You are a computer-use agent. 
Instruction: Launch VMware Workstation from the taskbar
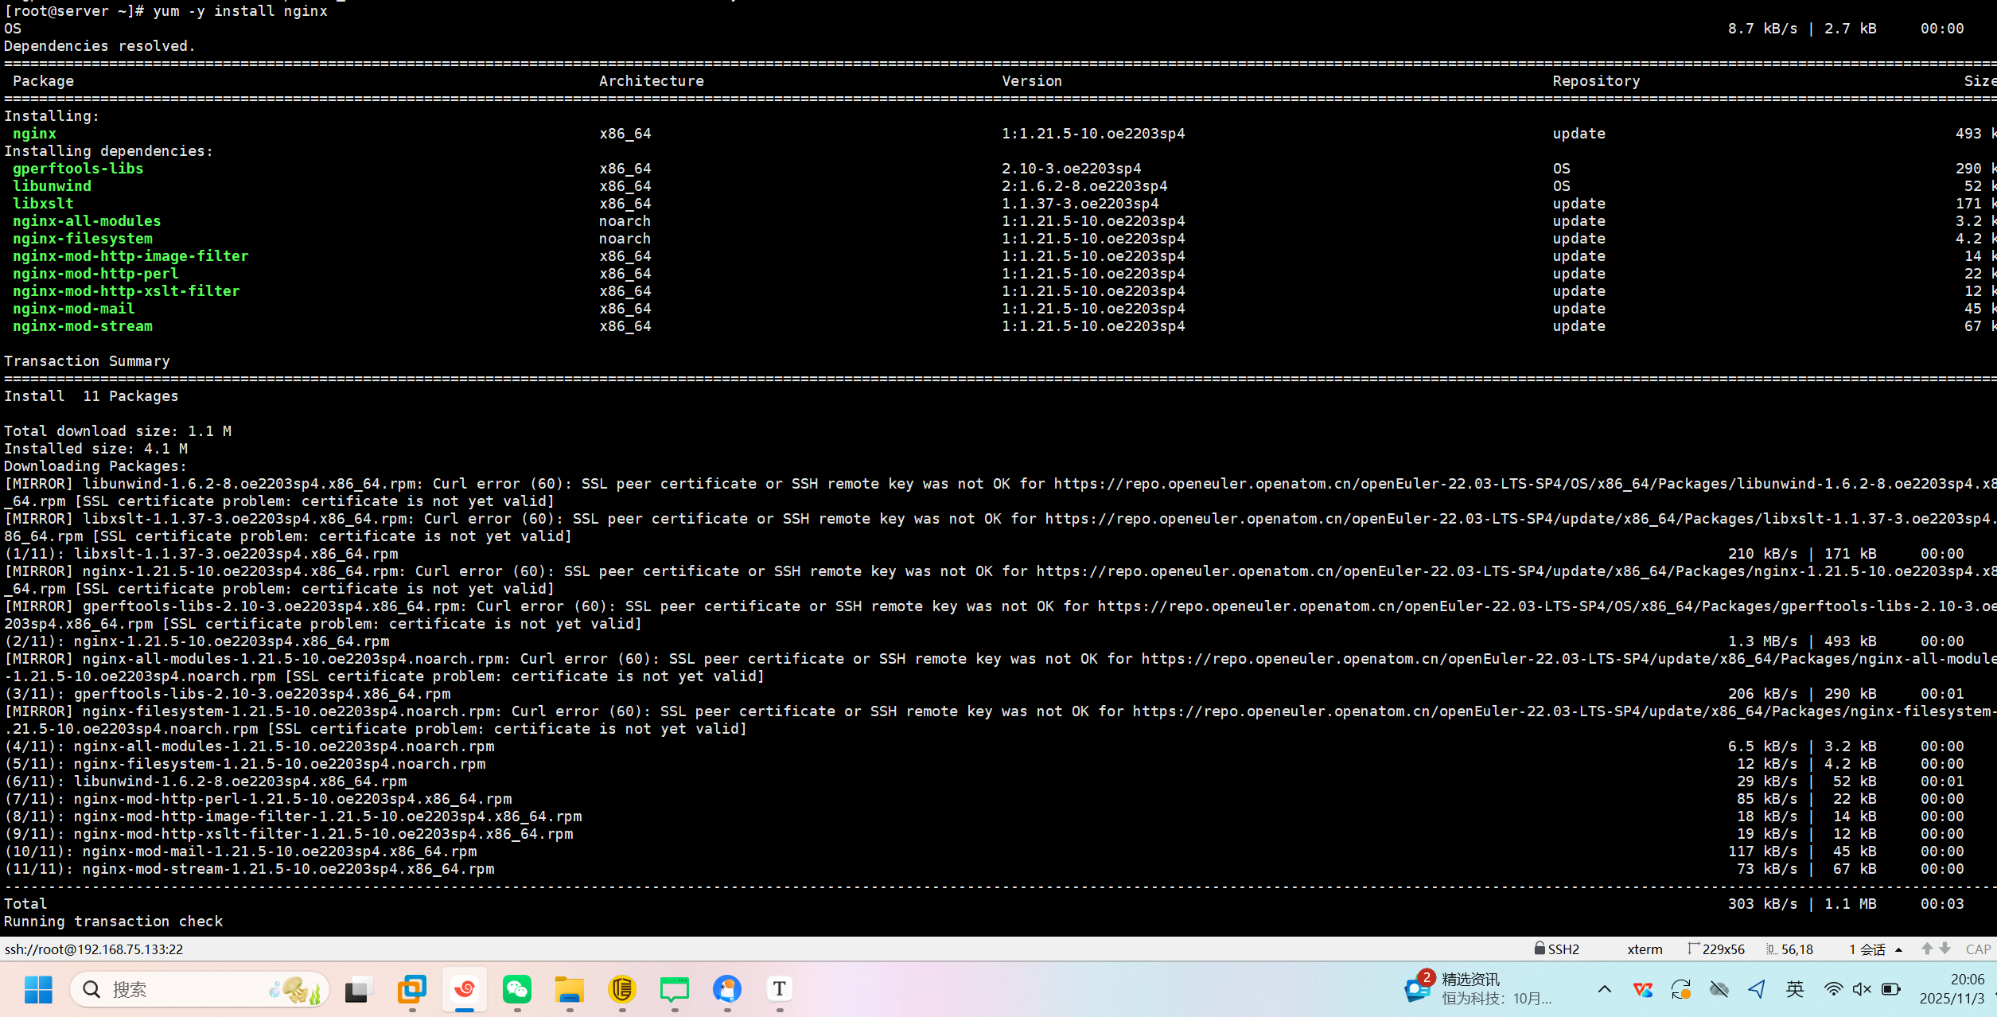pyautogui.click(x=412, y=989)
